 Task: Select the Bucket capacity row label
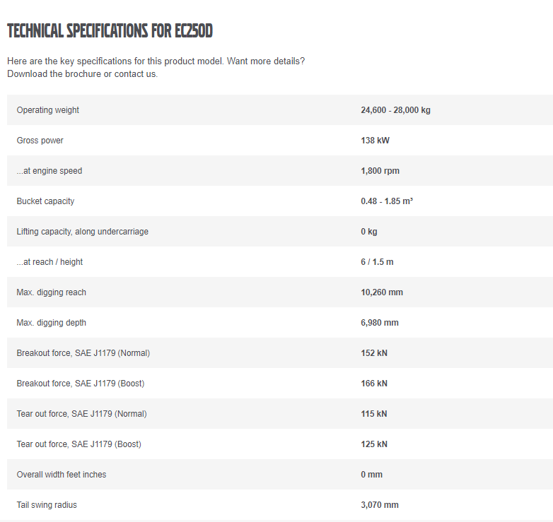pos(45,201)
